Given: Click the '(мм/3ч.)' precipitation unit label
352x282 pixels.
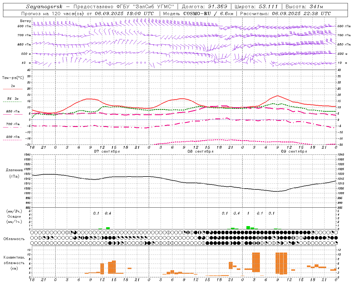Looking at the screenshot, I should [x=14, y=211].
